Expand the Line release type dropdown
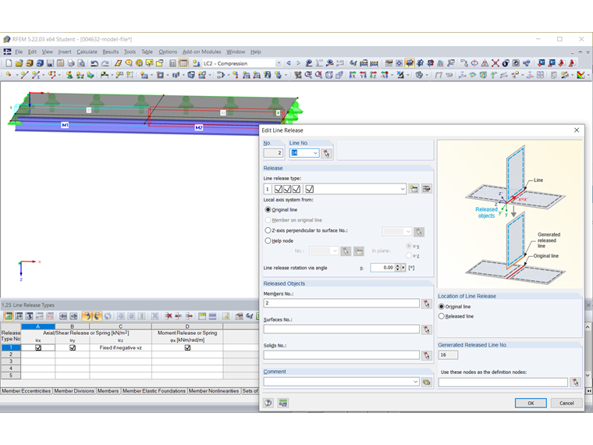This screenshot has width=593, height=445. 403,189
